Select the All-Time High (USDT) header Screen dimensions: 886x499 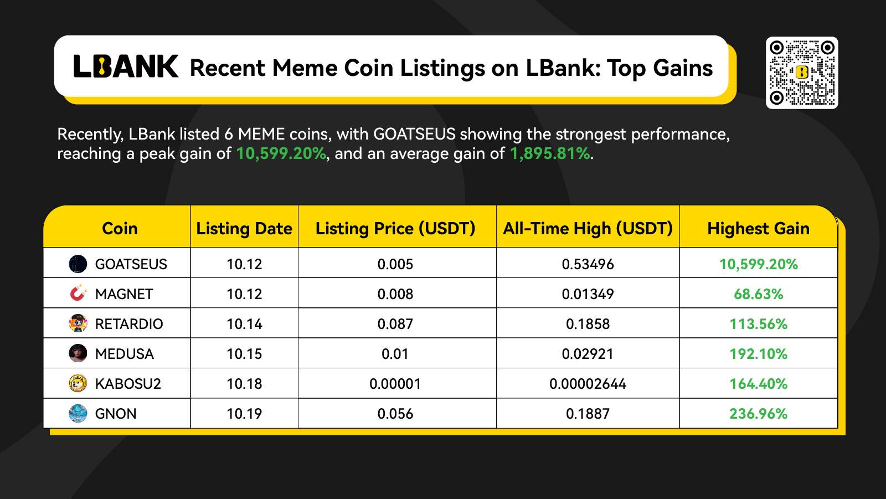588,228
